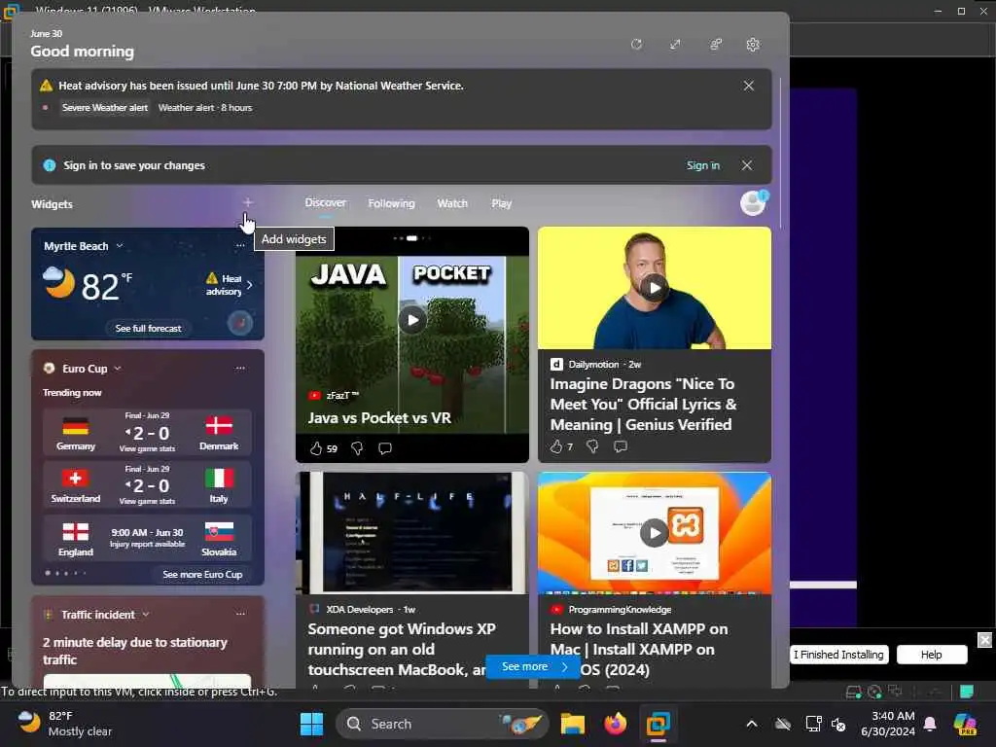Play the XAMPP install video
The image size is (996, 747).
pos(655,532)
